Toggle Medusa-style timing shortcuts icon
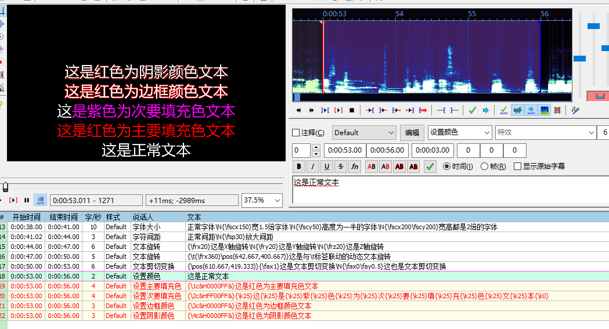The width and height of the screenshot is (609, 329). click(x=557, y=111)
